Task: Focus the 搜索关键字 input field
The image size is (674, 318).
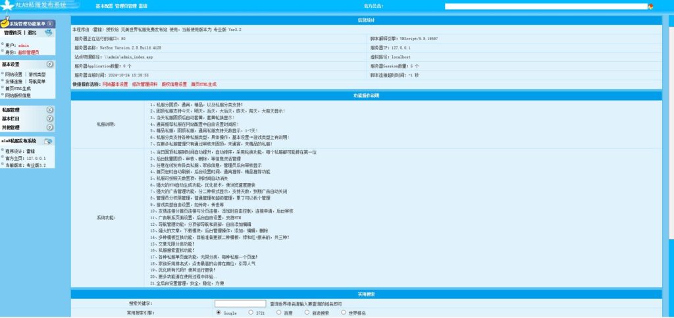Action: 240,304
